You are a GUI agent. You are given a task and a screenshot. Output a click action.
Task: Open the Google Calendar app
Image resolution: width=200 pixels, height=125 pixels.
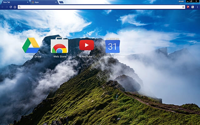(x=112, y=45)
